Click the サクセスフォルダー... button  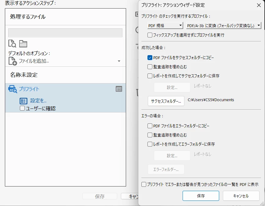[166, 101]
